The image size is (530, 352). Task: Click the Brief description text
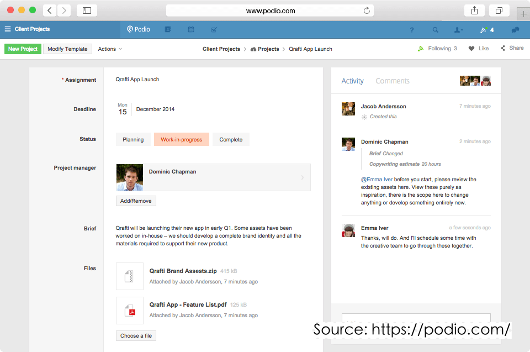208,236
